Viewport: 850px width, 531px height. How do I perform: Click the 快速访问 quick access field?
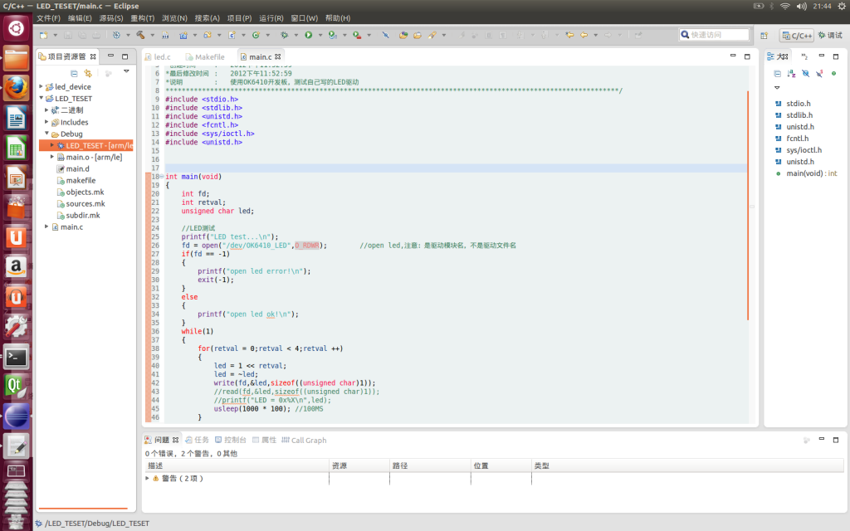tap(714, 35)
